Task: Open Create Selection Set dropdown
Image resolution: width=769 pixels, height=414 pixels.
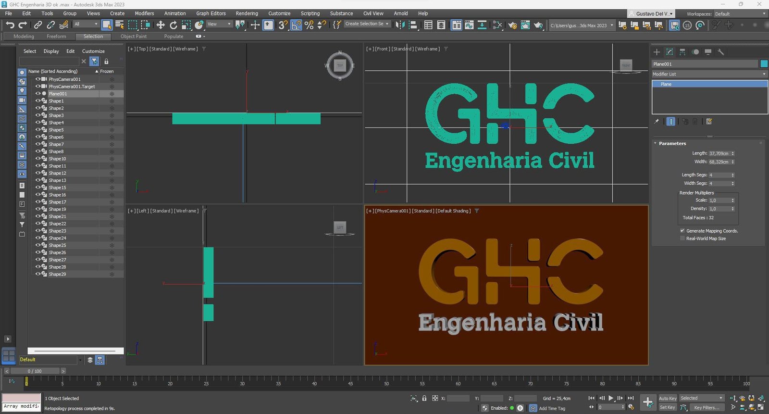Action: click(367, 24)
